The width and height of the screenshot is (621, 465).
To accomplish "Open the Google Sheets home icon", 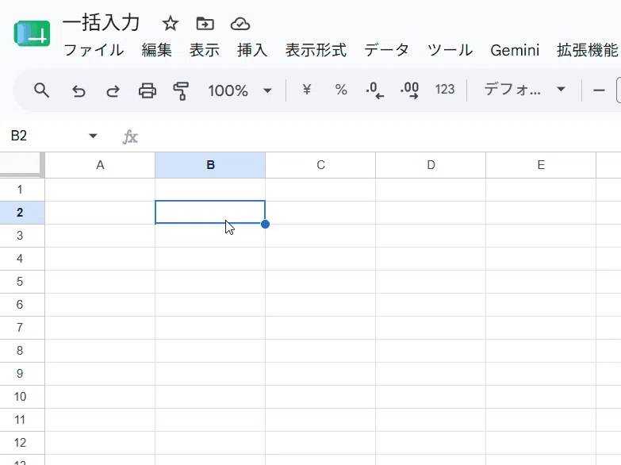I will click(32, 33).
